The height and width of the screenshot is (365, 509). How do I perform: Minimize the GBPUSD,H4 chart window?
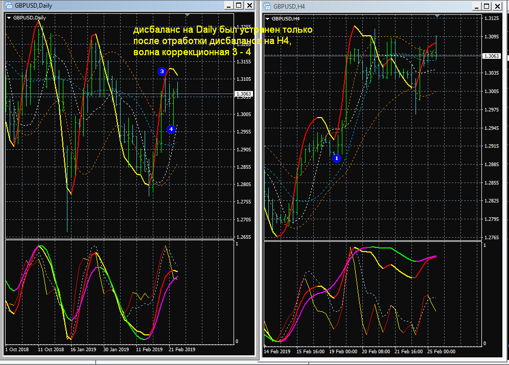477,6
